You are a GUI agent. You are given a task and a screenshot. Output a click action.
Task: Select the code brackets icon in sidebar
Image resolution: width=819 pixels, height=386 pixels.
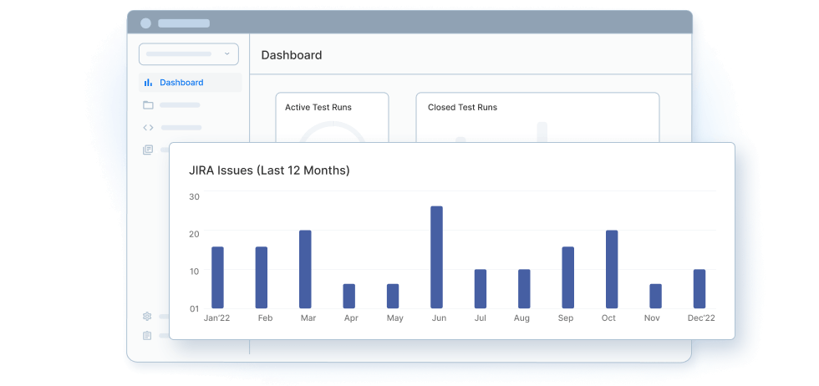(148, 128)
